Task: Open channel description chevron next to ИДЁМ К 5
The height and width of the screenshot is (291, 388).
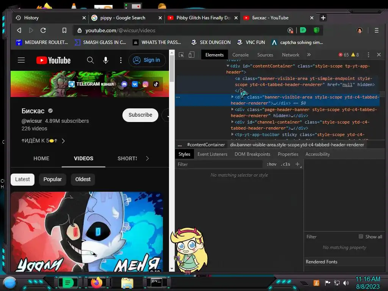Action: pos(63,141)
